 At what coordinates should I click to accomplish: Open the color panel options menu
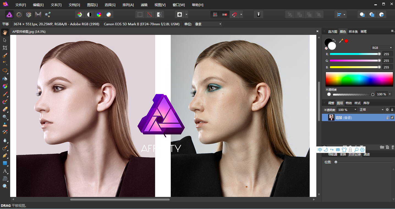coord(392,31)
